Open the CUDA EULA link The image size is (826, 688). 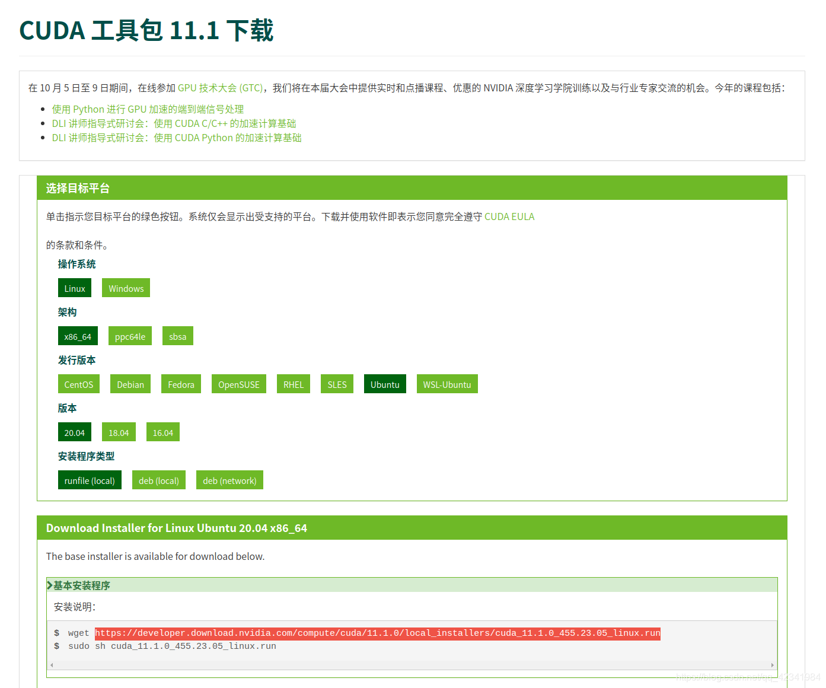(509, 216)
